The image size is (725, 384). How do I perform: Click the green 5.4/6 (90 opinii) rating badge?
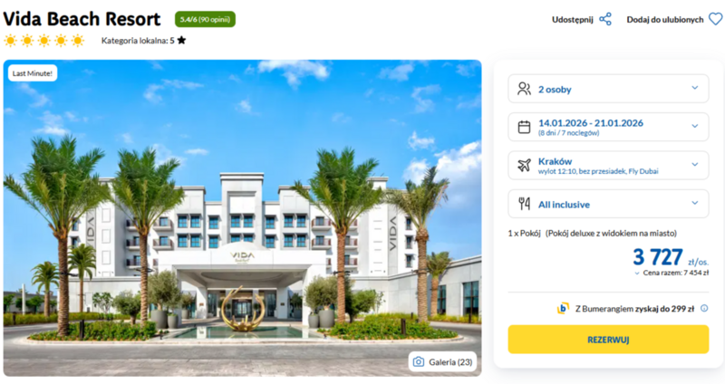pyautogui.click(x=205, y=19)
